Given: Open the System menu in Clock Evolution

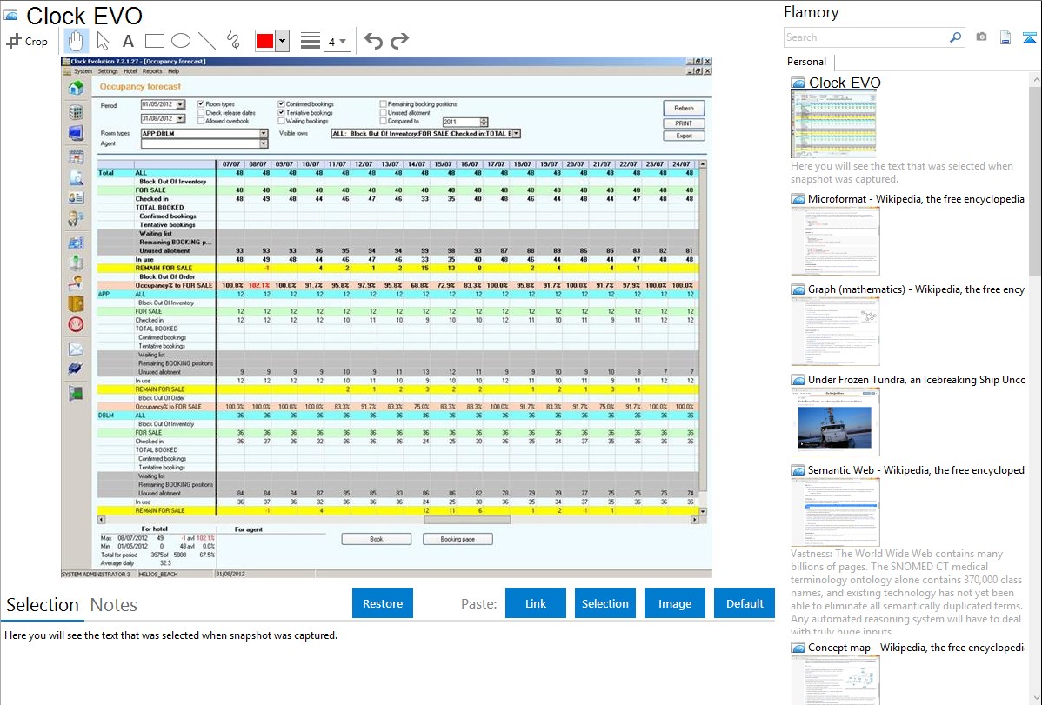Looking at the screenshot, I should coord(83,71).
